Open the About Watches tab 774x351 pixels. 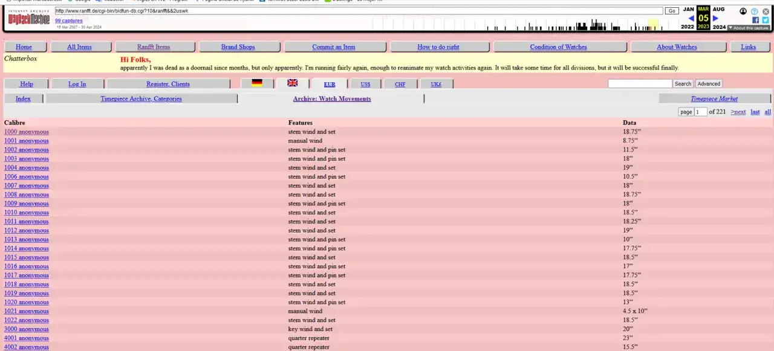pos(677,47)
